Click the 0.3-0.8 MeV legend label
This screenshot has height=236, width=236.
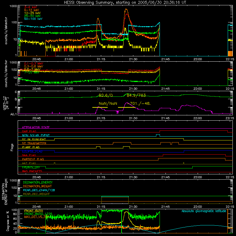pyautogui.click(x=34, y=66)
